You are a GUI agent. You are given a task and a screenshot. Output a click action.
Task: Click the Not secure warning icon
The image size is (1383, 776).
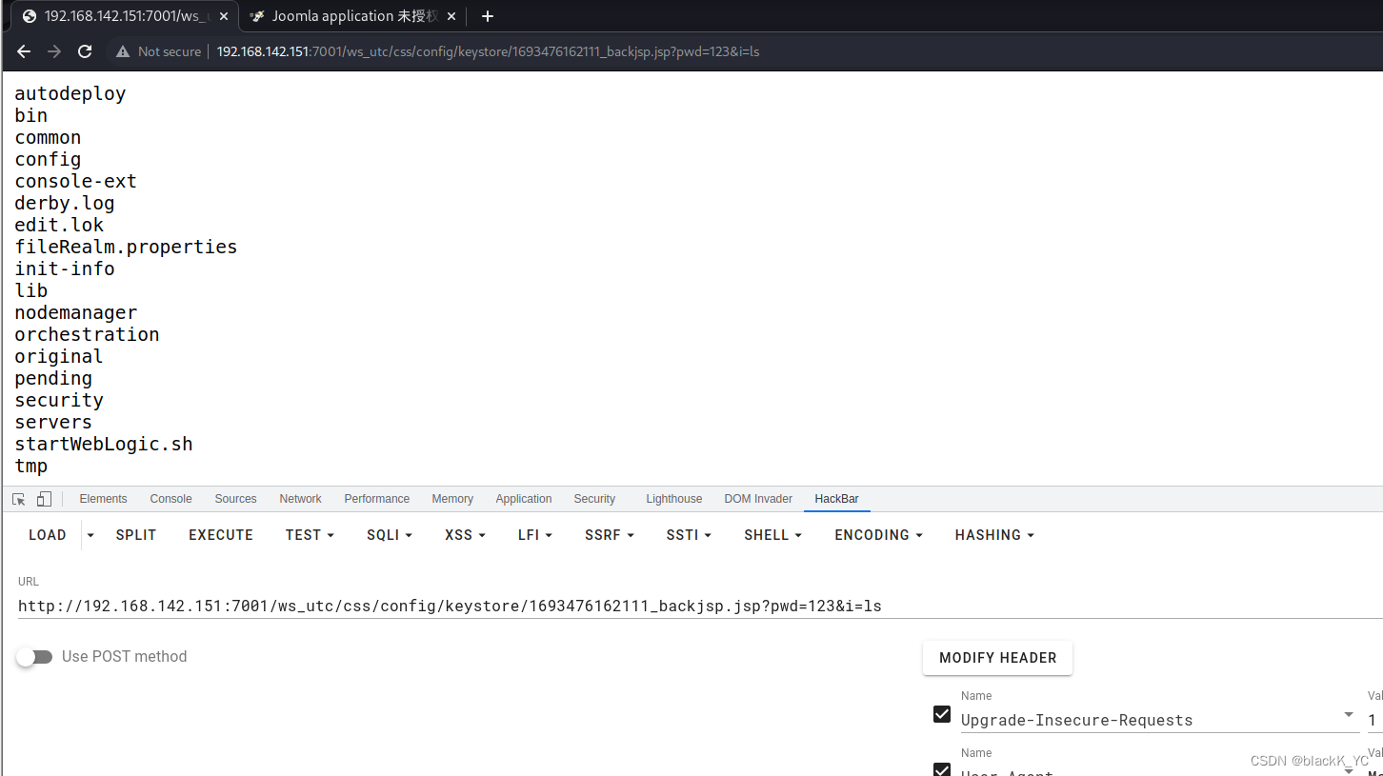(x=123, y=51)
